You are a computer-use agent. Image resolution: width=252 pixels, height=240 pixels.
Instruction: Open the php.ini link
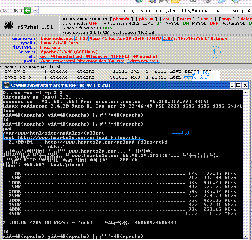coord(147,19)
